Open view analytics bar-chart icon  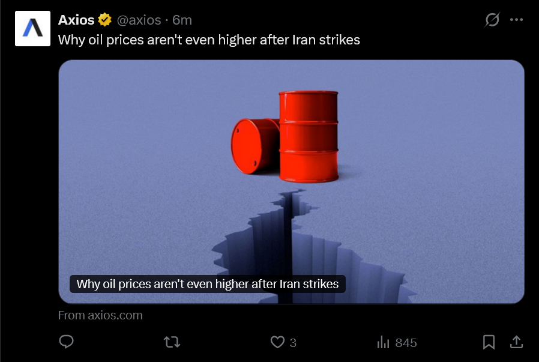(x=384, y=342)
